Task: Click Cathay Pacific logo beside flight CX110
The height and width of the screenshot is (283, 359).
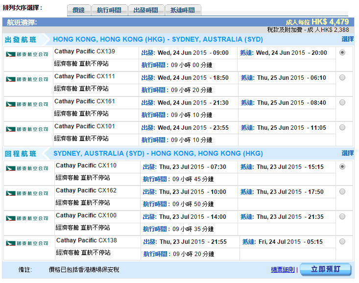Action: point(27,168)
